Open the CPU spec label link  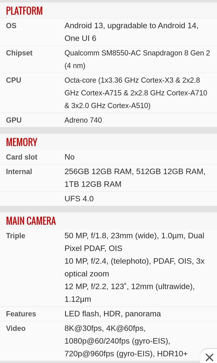[x=14, y=80]
